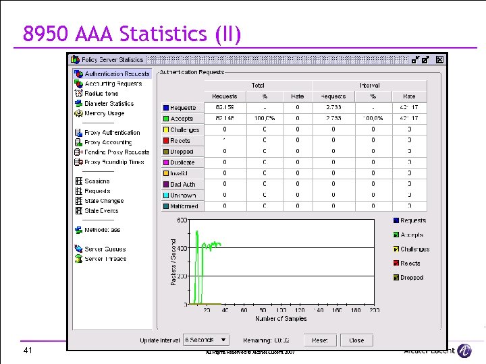Viewport: 486px width, 364px height.
Task: Select Proxy Authentication in the sidebar list
Action: (112, 133)
